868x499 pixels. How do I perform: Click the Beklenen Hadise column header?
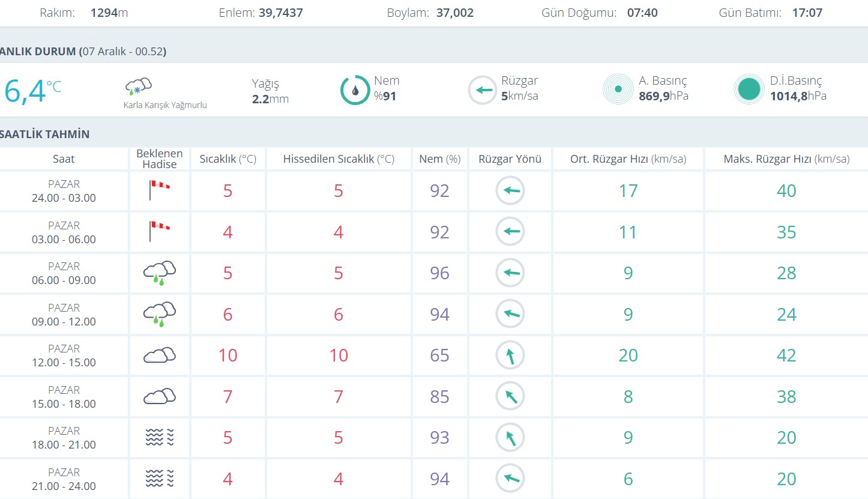pos(159,159)
